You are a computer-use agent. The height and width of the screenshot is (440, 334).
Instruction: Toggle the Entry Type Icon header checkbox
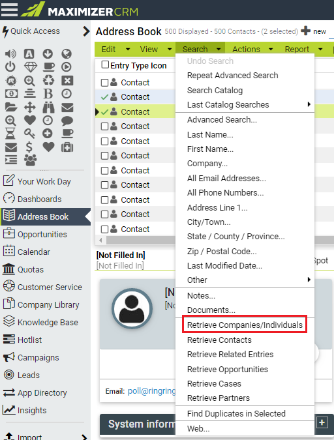point(105,65)
